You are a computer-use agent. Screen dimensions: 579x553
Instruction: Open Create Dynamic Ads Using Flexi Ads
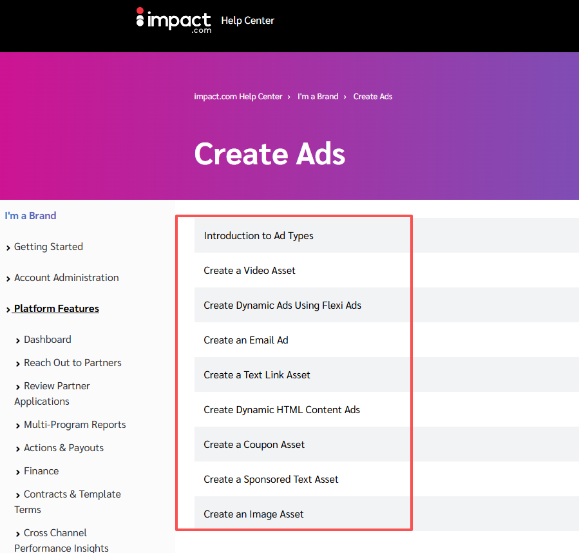coord(281,305)
